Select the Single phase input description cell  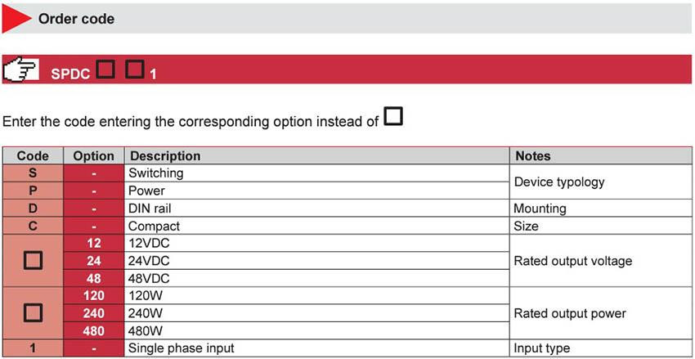(x=317, y=348)
